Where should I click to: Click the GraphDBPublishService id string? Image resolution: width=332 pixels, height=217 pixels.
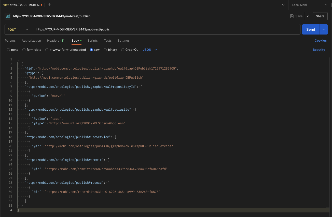pos(109,146)
